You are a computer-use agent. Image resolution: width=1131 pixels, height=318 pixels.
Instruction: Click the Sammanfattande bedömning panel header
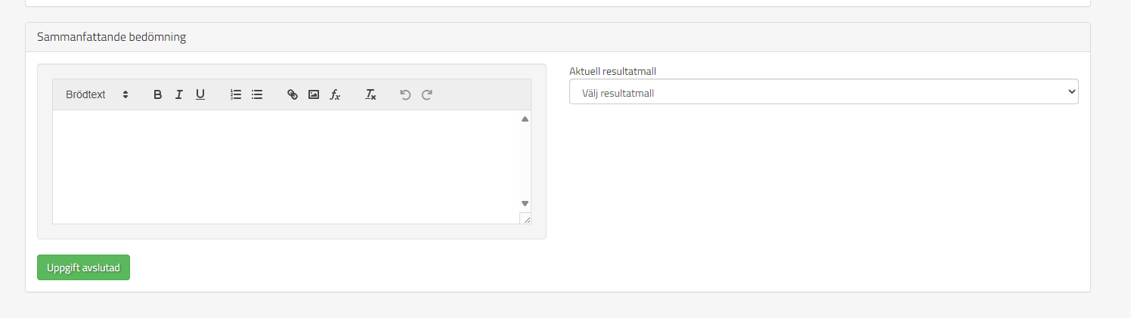tap(112, 37)
